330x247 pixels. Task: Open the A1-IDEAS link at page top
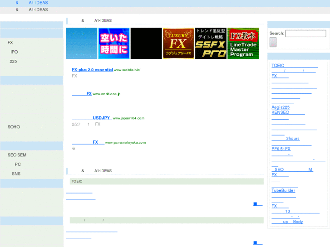coord(32,3)
